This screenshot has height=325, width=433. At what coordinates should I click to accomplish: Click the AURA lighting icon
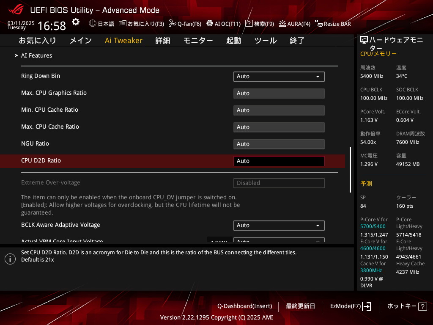point(282,24)
